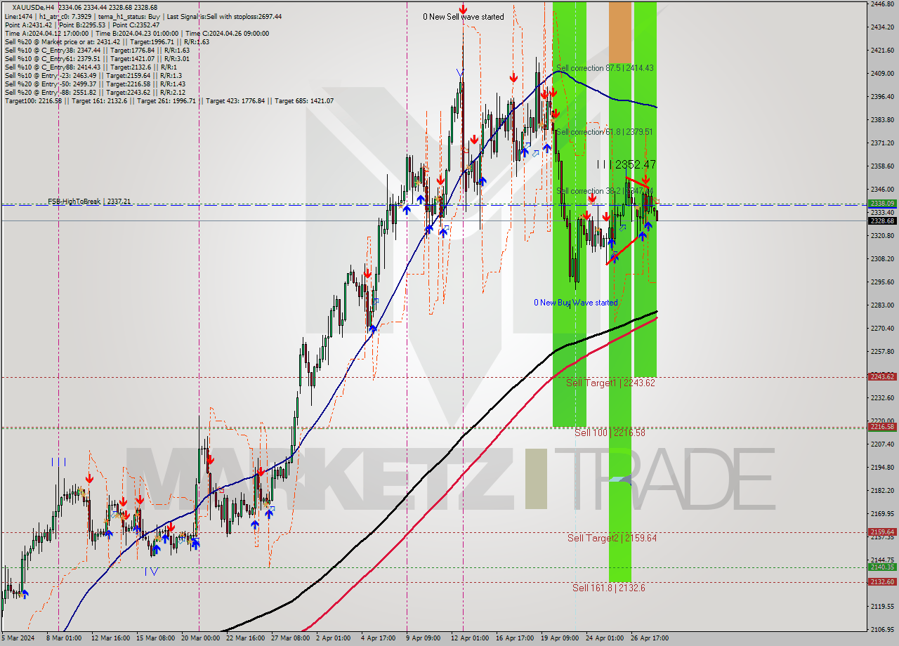Click the 2283.00 price axis value
This screenshot has height=646, width=899.
point(882,305)
